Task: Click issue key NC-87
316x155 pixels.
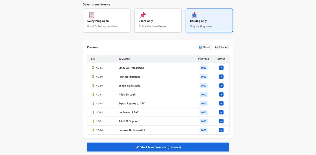Action: [99, 95]
